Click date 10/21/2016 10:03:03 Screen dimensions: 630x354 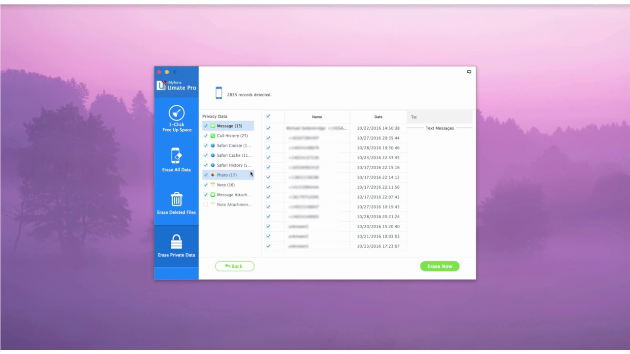pyautogui.click(x=378, y=236)
